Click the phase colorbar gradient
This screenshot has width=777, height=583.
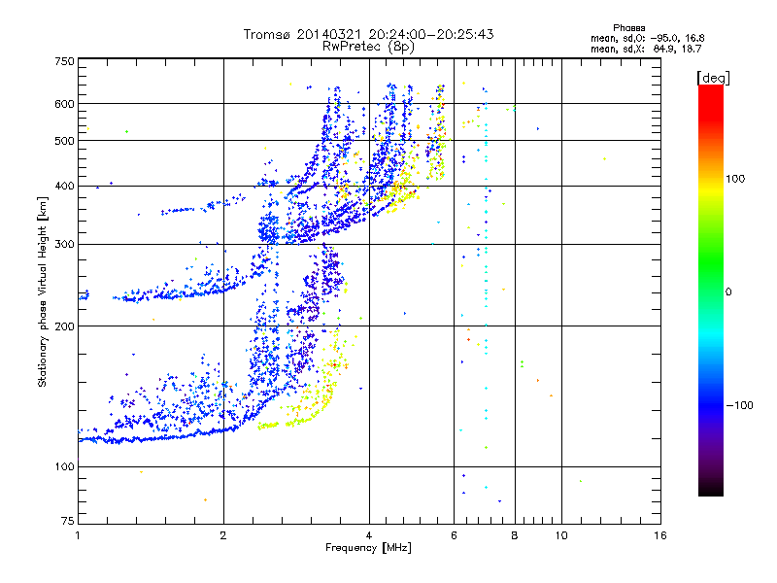(711, 291)
